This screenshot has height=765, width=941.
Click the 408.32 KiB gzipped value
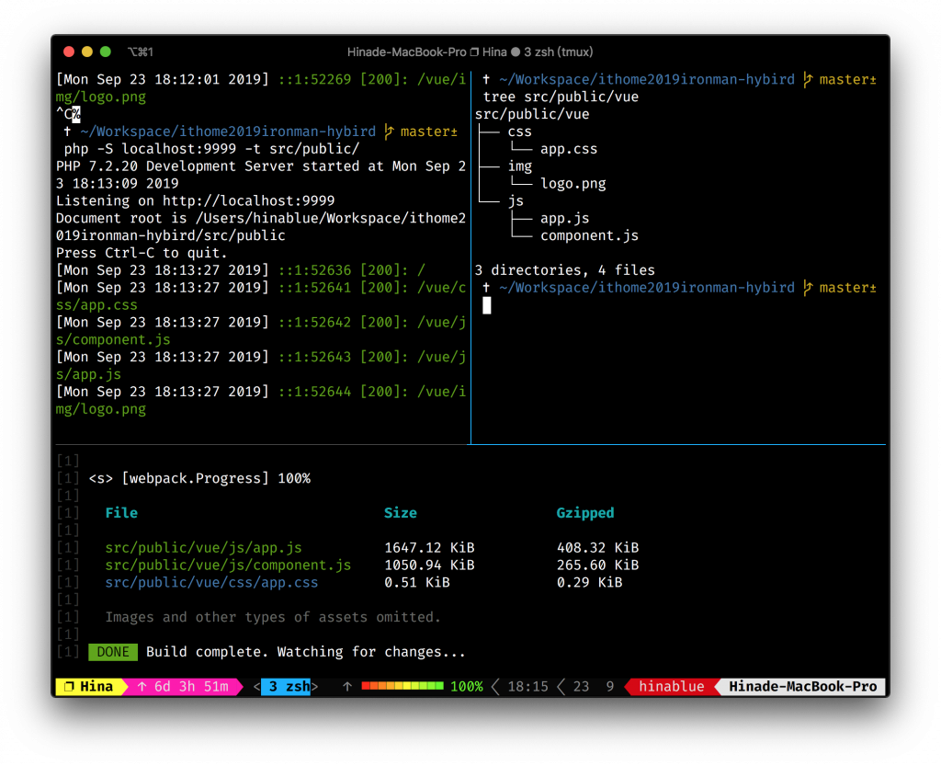(597, 548)
